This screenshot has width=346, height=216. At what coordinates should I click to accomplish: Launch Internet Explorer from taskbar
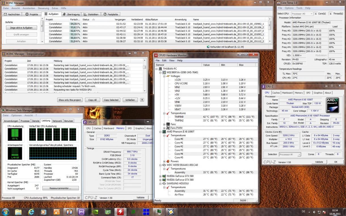point(31,212)
